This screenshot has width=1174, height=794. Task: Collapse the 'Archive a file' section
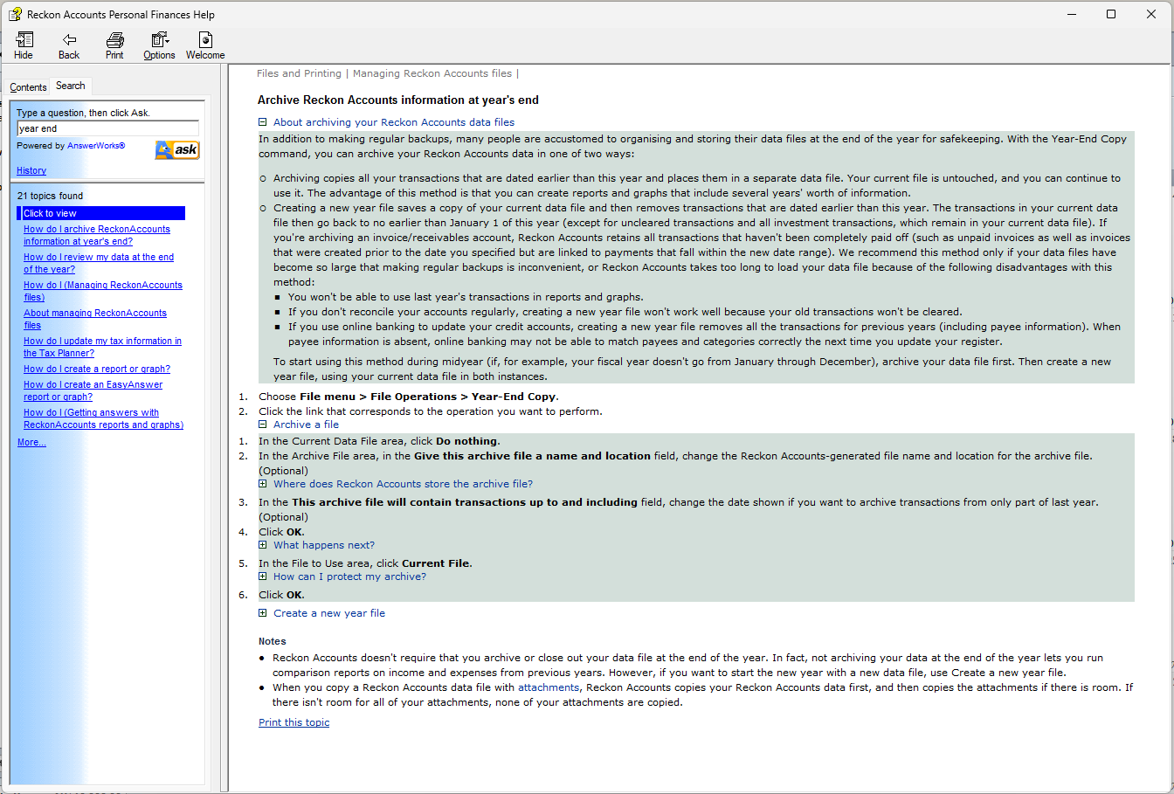262,425
